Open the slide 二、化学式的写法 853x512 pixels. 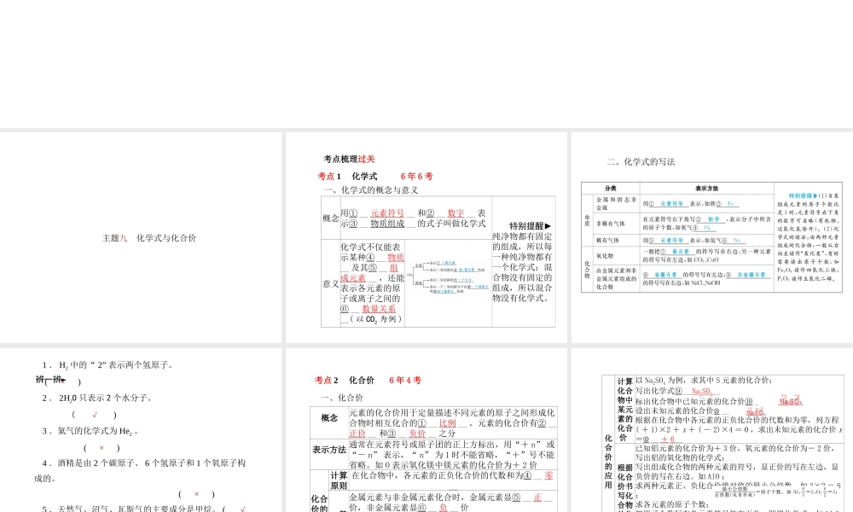(712, 238)
